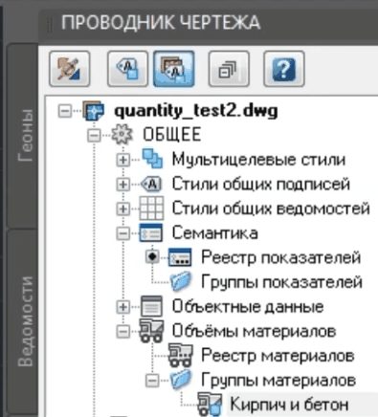The width and height of the screenshot is (378, 417).
Task: Select Стили общих ведомостей label
Action: click(x=271, y=208)
